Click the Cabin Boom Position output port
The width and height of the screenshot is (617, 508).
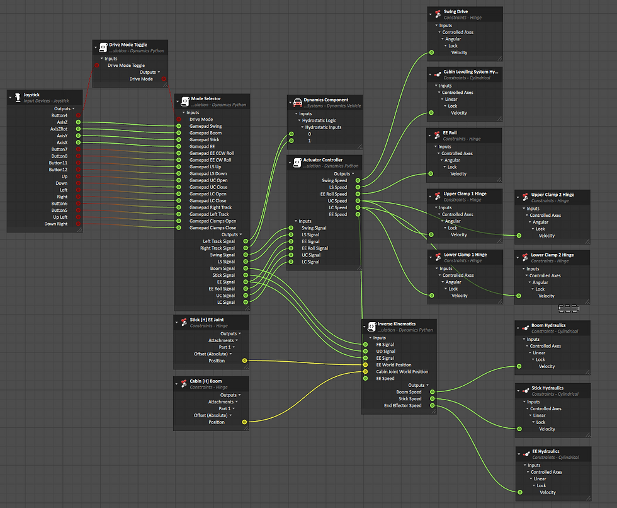244,422
